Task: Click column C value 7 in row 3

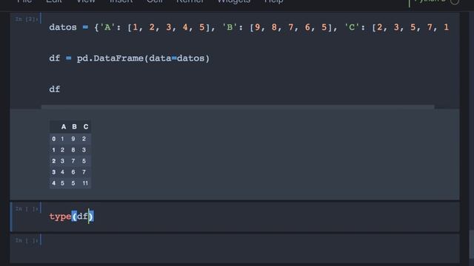Action: [84, 172]
